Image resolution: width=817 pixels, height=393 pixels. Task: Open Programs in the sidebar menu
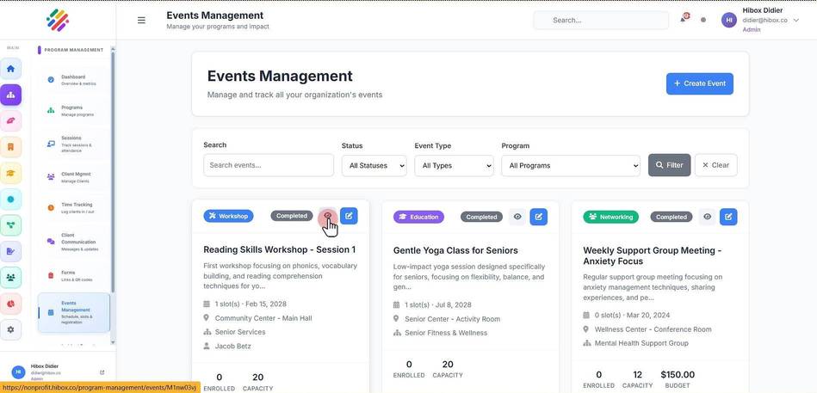pos(73,110)
